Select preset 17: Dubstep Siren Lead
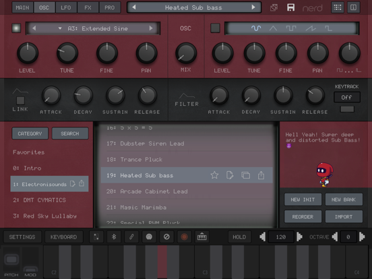Viewport: 372px width, 279px height. [187, 144]
